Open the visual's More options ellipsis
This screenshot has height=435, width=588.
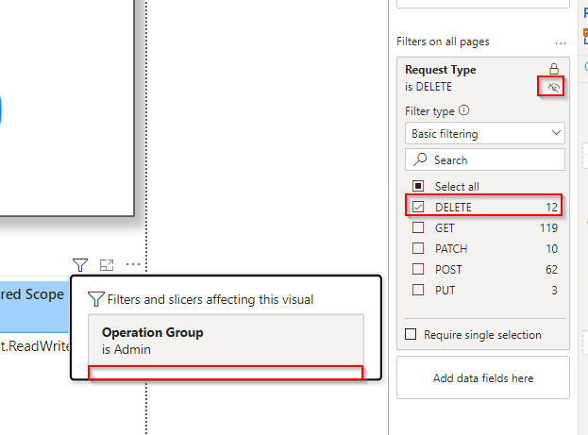pos(133,264)
